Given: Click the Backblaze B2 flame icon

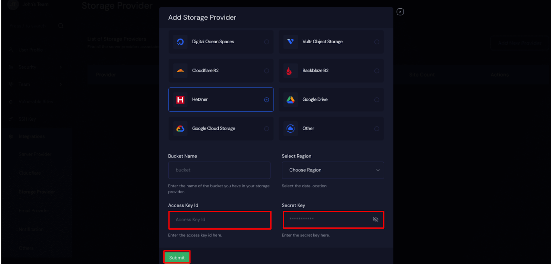Looking at the screenshot, I should tap(289, 71).
